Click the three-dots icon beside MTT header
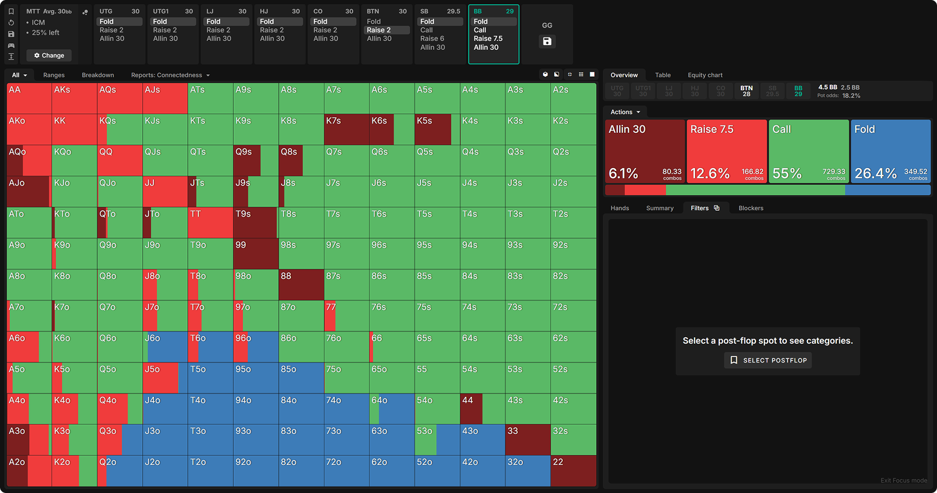The image size is (937, 493). tap(85, 12)
